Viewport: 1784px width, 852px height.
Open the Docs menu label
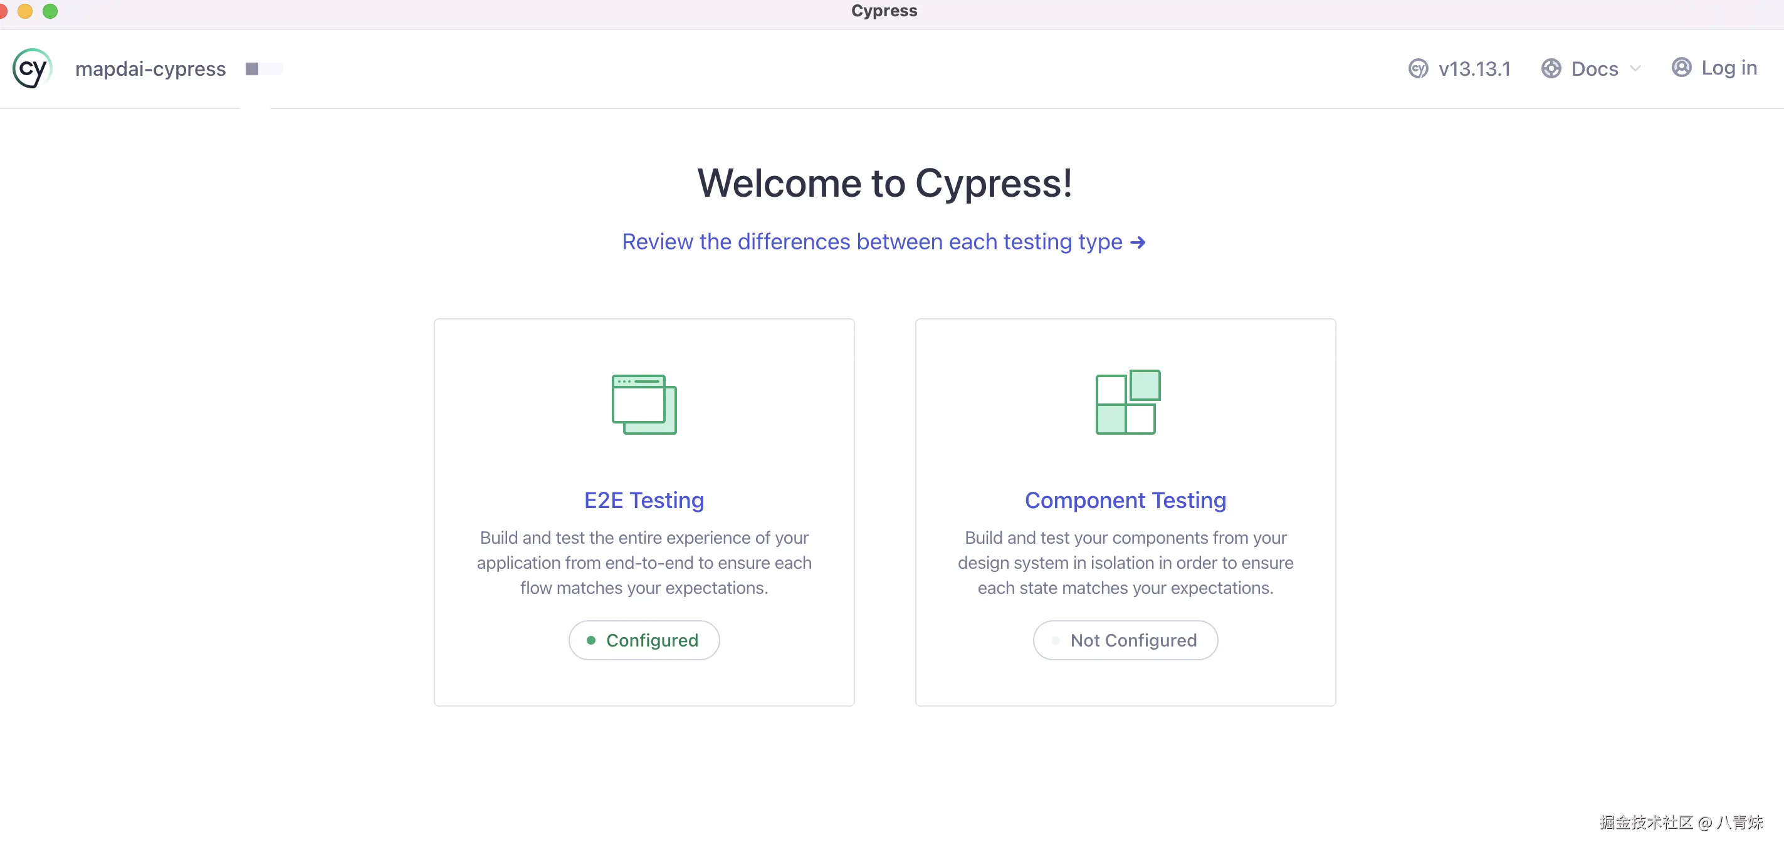point(1594,68)
